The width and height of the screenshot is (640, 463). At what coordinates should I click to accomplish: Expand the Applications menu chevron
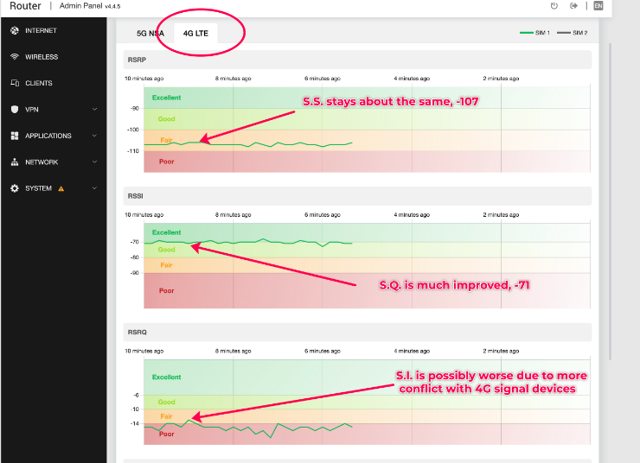pos(94,136)
